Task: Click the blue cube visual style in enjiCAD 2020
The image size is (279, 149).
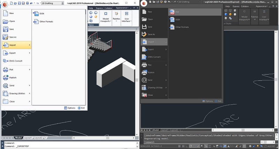Action: pos(226,14)
